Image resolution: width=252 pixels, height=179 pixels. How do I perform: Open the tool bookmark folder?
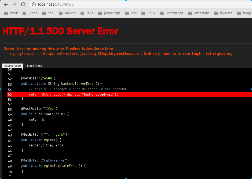[48, 13]
